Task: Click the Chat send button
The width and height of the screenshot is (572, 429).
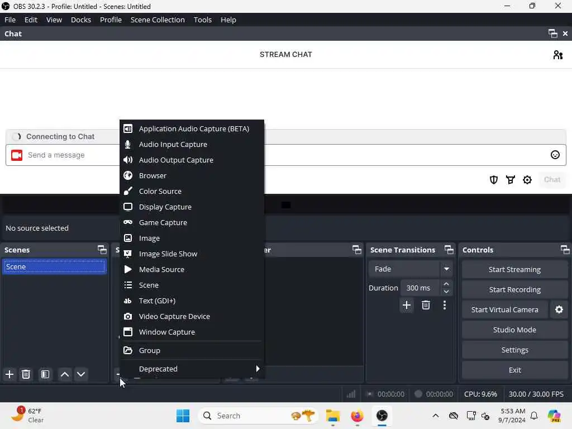Action: coord(552,180)
